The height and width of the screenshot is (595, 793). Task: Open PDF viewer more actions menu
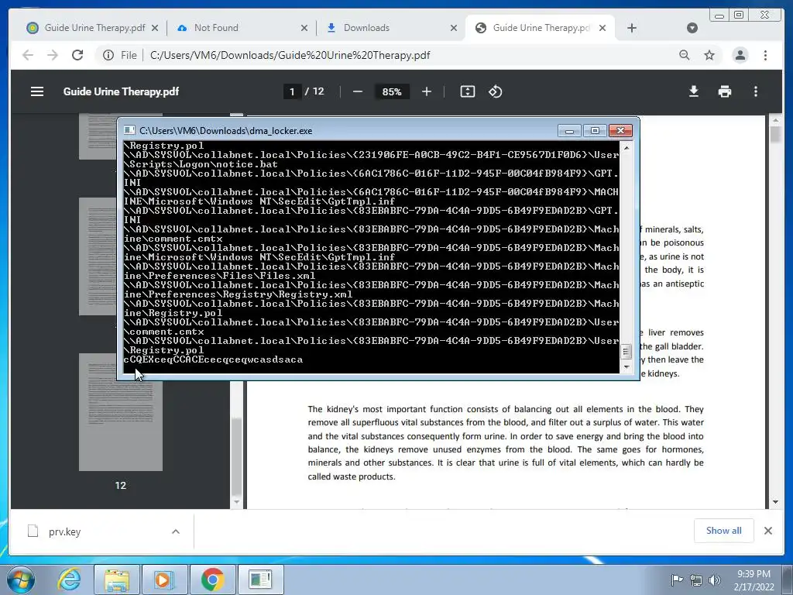(756, 91)
